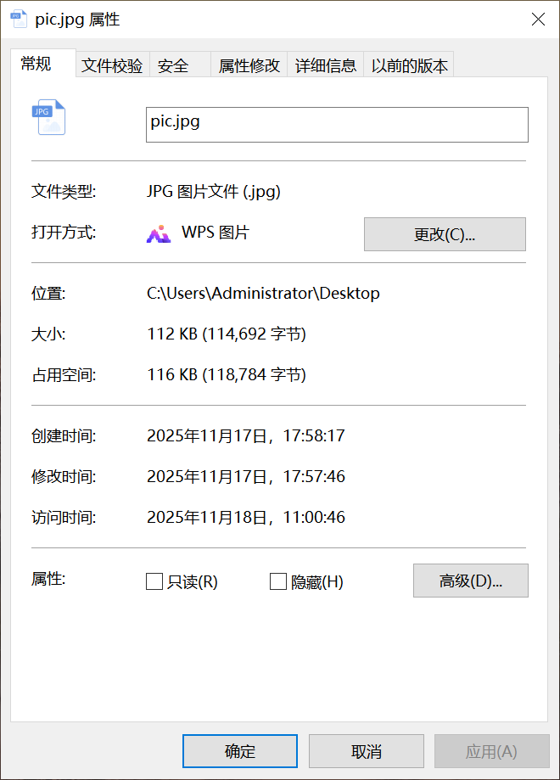The image size is (560, 780).
Task: Click the 确定 button
Action: pyautogui.click(x=239, y=750)
